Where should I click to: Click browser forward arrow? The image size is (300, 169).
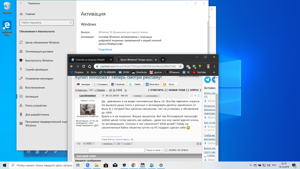[77, 66]
